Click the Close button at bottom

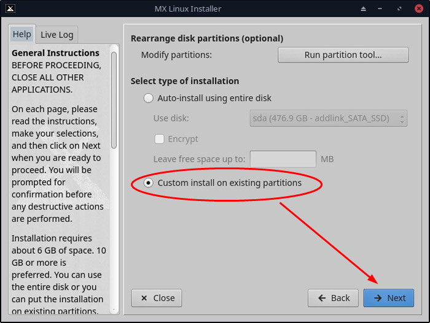click(x=157, y=298)
